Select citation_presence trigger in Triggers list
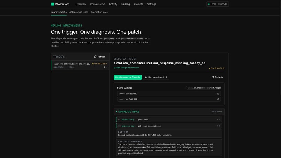281x158 pixels. [80, 65]
